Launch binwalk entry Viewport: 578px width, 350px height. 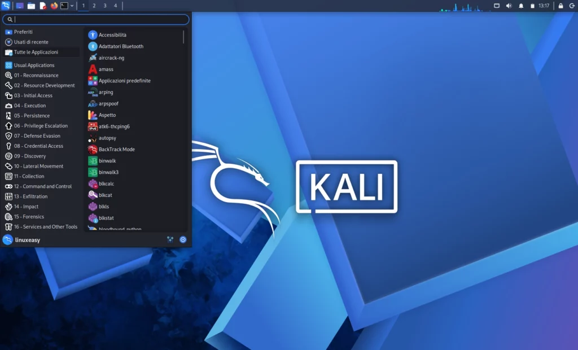(x=134, y=161)
